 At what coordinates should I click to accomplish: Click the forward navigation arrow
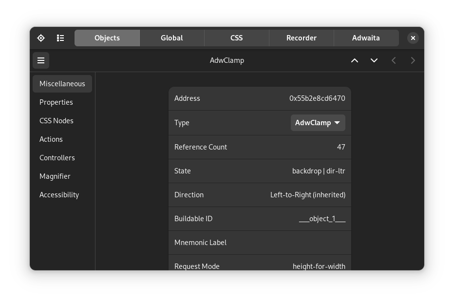(413, 60)
